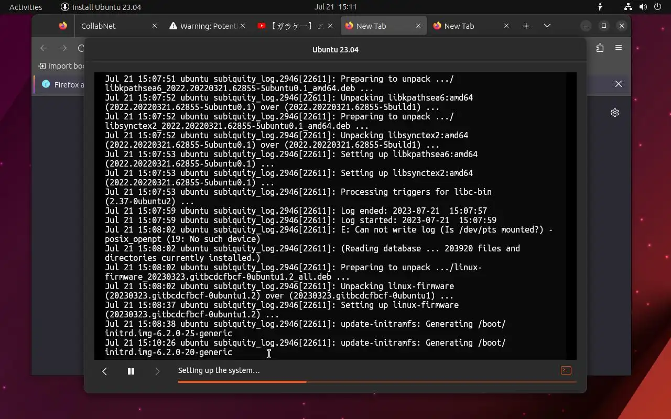Screen dimensions: 671x419
Task: Open a new Firefox tab
Action: pyautogui.click(x=526, y=26)
